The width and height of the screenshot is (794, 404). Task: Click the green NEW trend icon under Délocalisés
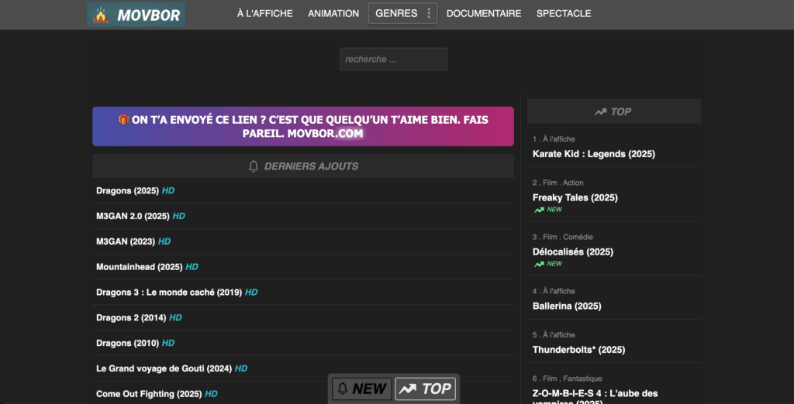[539, 264]
